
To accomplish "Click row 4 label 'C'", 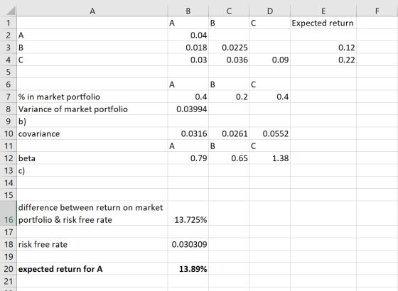I will coord(92,60).
